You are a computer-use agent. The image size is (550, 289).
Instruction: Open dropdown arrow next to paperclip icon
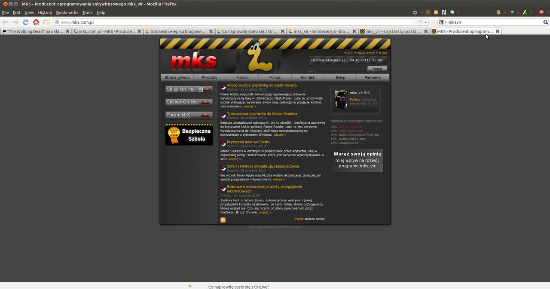pyautogui.click(x=518, y=13)
